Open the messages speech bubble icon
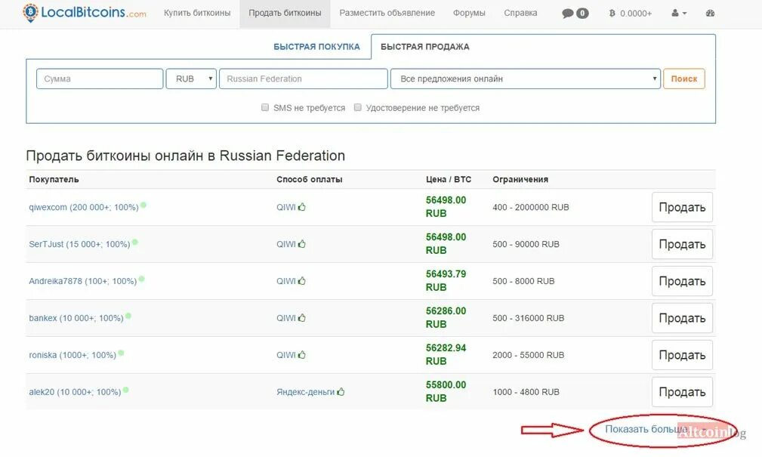 [x=567, y=13]
